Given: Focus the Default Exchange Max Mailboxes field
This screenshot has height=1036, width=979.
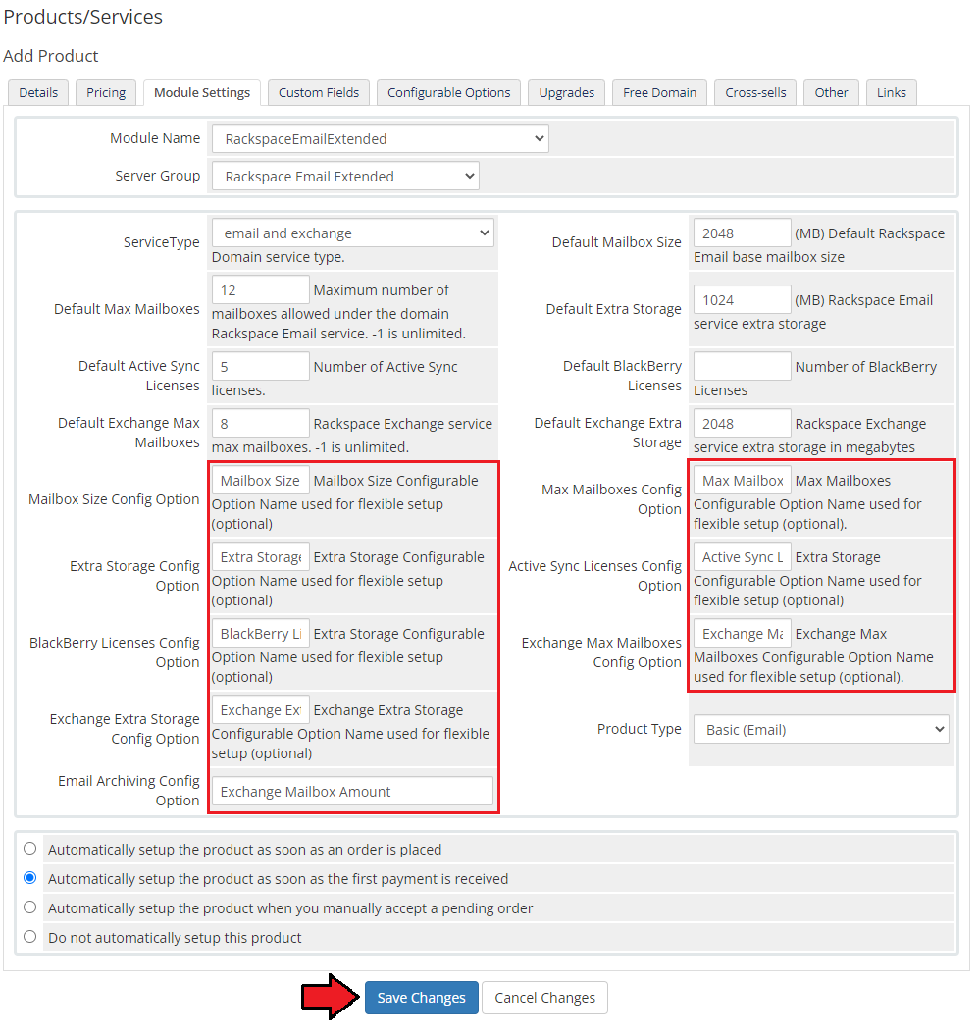Looking at the screenshot, I should (x=260, y=424).
